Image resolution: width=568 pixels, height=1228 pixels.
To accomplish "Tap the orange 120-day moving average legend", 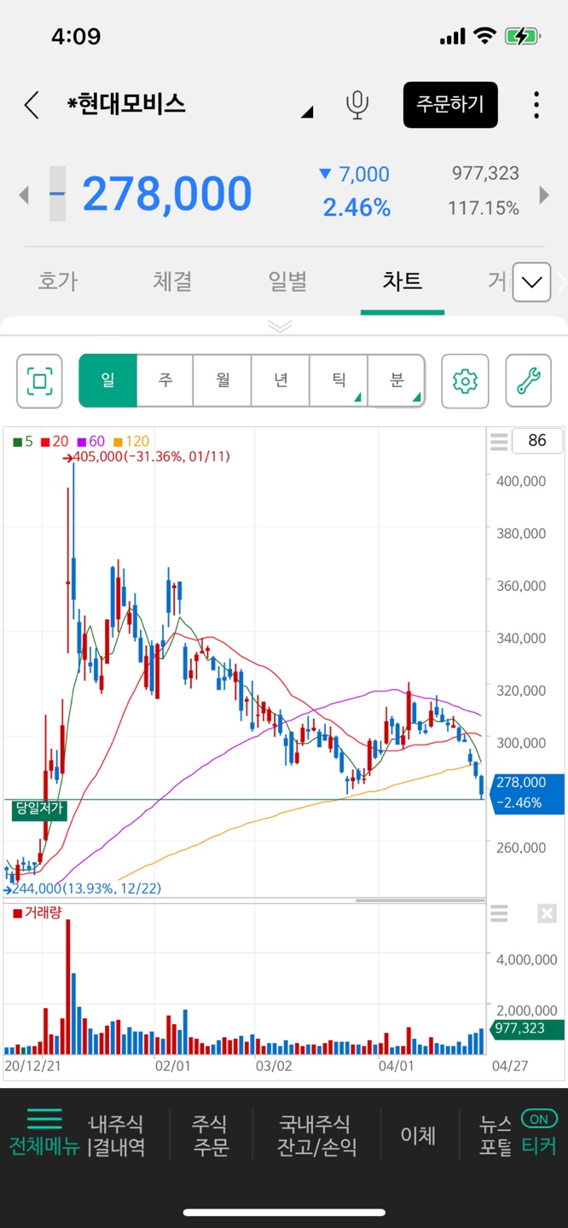I will click(131, 442).
